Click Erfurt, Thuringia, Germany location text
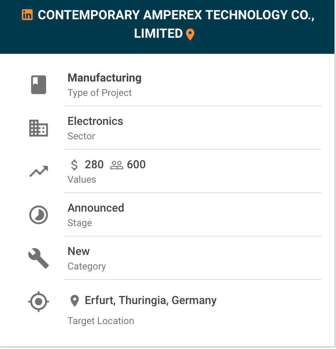This screenshot has height=349, width=336. pyautogui.click(x=151, y=300)
